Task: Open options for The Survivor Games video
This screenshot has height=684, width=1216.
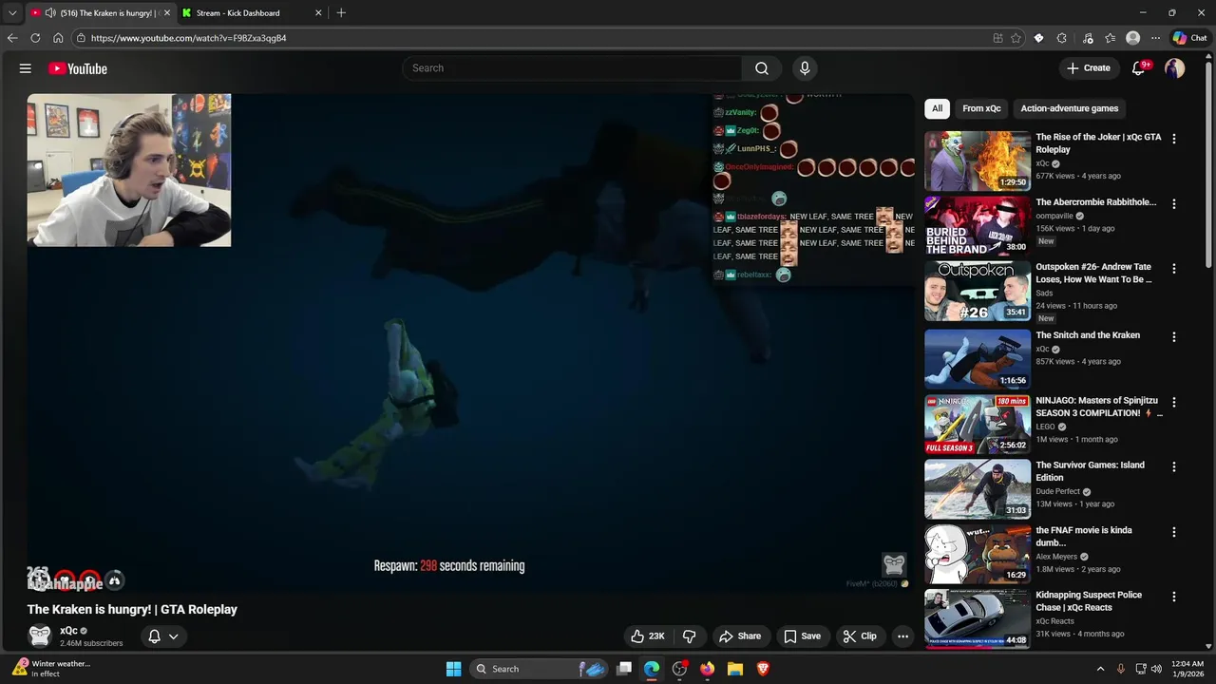Action: point(1174,467)
